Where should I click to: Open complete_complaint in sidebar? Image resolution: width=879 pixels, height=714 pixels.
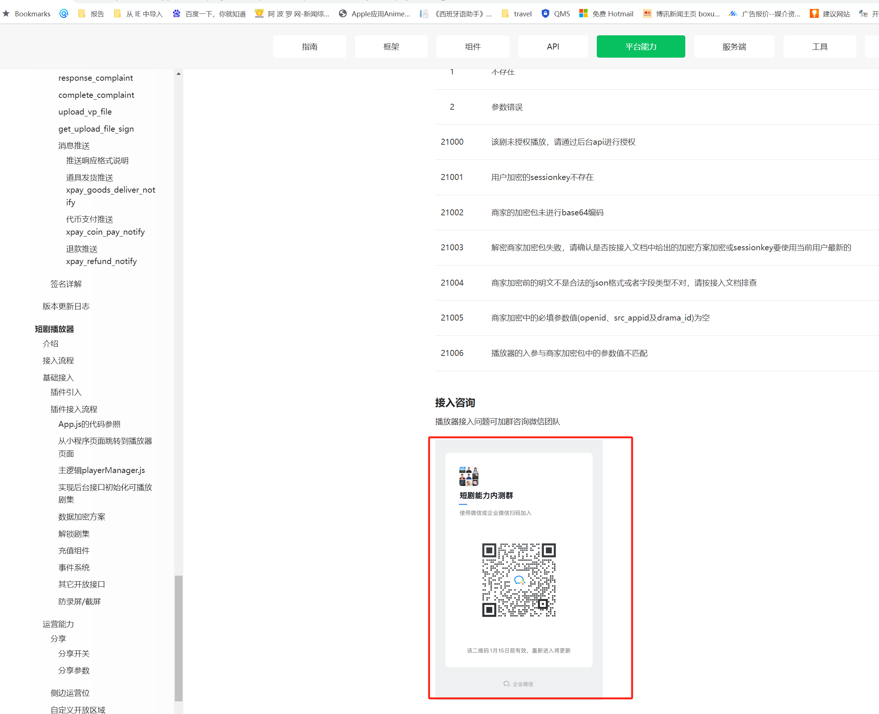(x=96, y=95)
